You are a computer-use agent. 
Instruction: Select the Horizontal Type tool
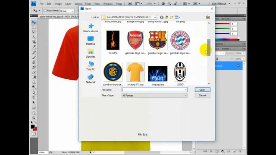(34, 97)
